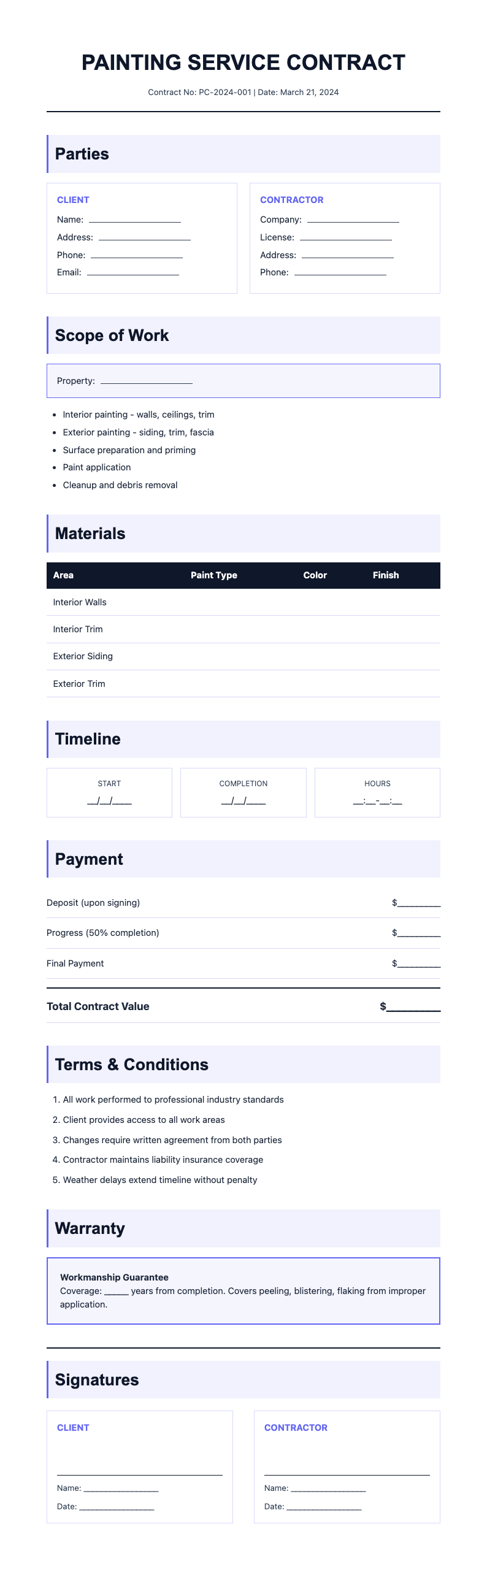Click the Property field in Scope of Work
Screen dimensions: 487x1570
click(x=147, y=381)
